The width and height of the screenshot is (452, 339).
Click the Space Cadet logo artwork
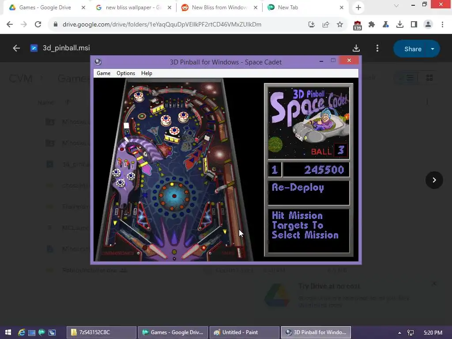coord(309,123)
